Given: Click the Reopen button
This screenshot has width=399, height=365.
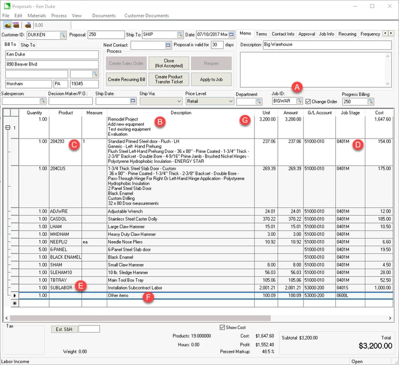Looking at the screenshot, I should (x=211, y=63).
